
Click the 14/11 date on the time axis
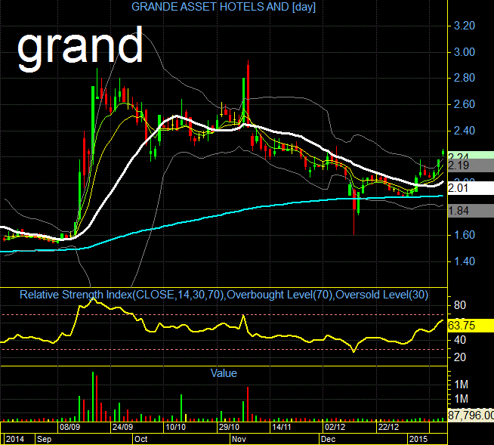(x=281, y=428)
